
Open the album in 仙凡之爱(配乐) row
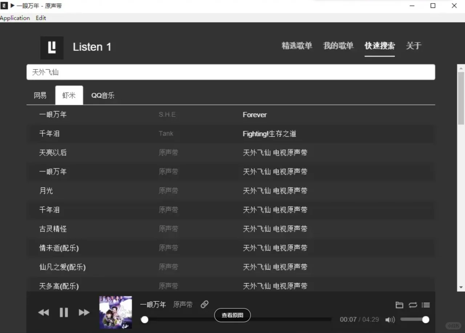click(x=275, y=267)
